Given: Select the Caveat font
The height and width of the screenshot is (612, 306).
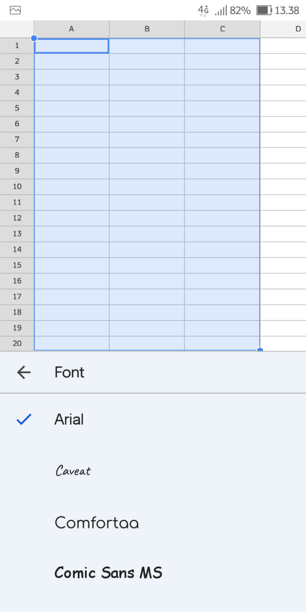Looking at the screenshot, I should [x=73, y=471].
